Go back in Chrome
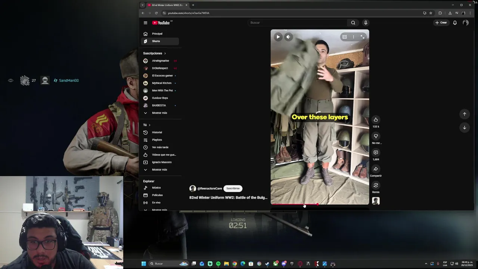This screenshot has height=269, width=478. (143, 13)
